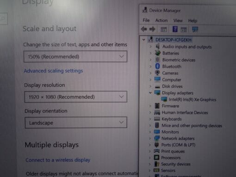Open Properties toolbar icon in Device Manager
Screen dimensions: 236x177
point(164,29)
